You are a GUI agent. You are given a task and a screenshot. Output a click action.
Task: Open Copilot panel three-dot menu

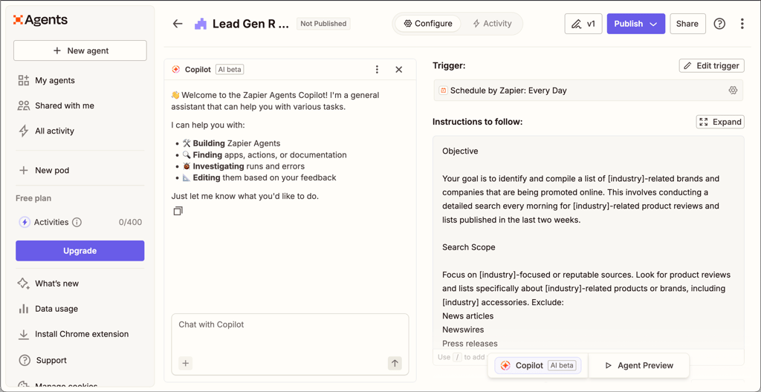377,69
